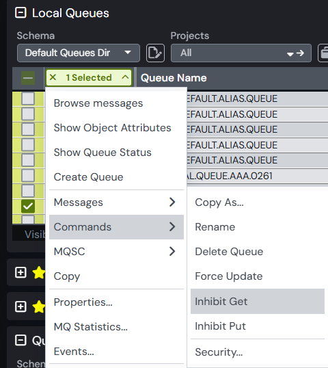This screenshot has width=328, height=368.
Task: Click Delete Queue command
Action: click(x=229, y=252)
